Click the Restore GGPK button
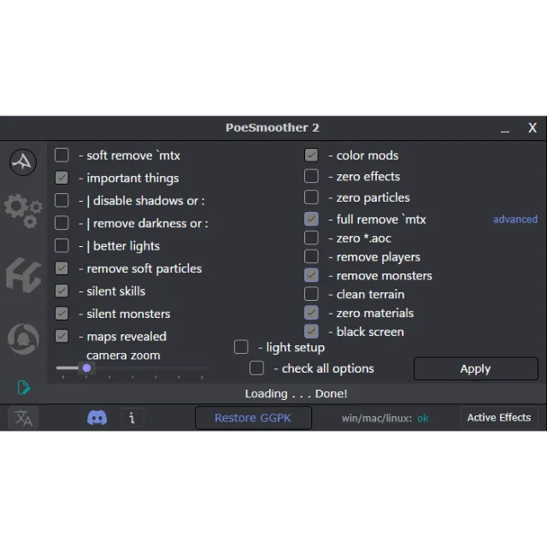The image size is (547, 547). [252, 418]
